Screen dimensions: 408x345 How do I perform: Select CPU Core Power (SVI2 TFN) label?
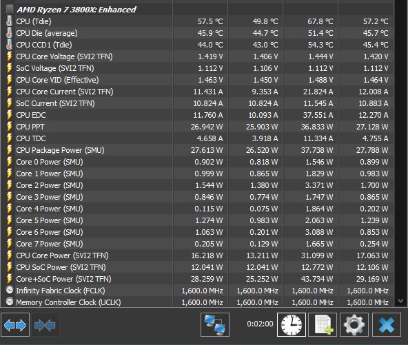click(62, 255)
